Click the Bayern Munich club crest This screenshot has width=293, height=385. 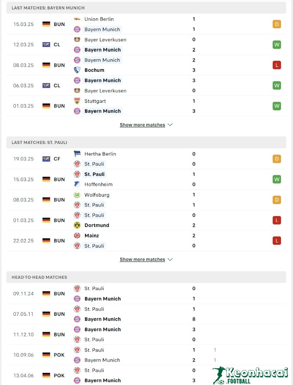click(x=77, y=29)
